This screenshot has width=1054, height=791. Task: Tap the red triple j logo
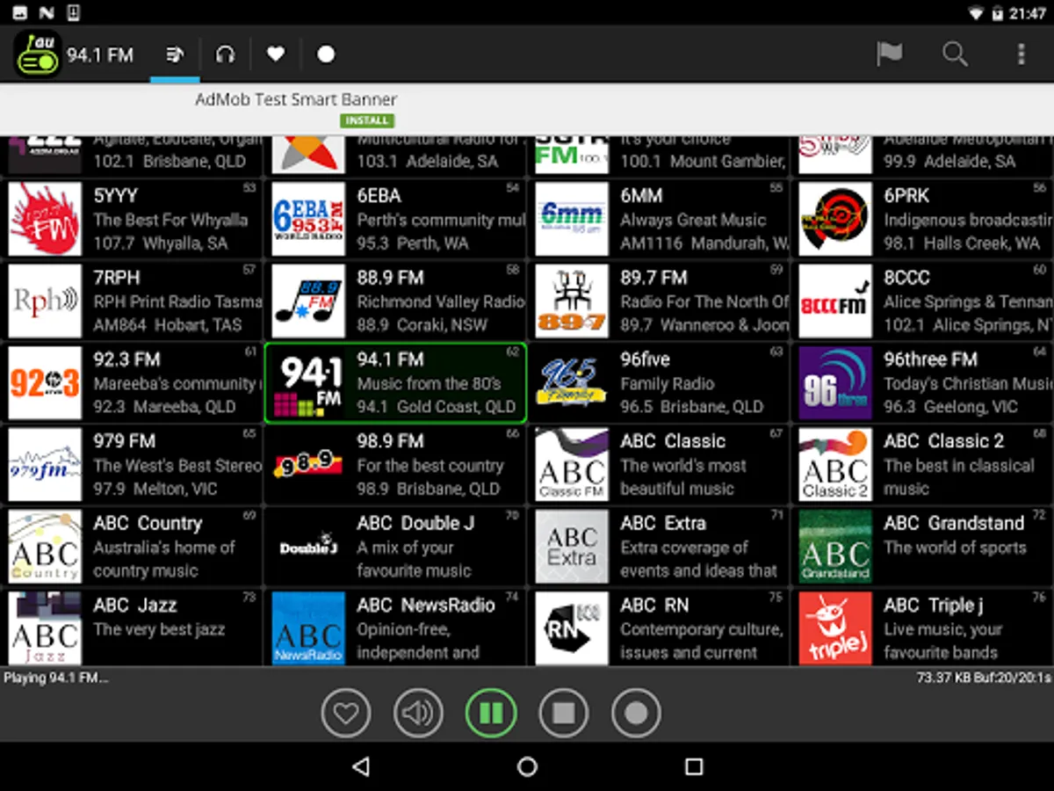pos(835,628)
